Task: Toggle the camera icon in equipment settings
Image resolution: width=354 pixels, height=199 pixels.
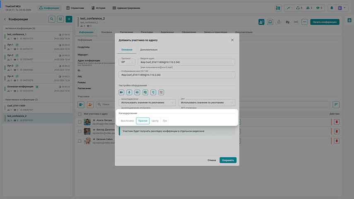Action: (x=122, y=92)
